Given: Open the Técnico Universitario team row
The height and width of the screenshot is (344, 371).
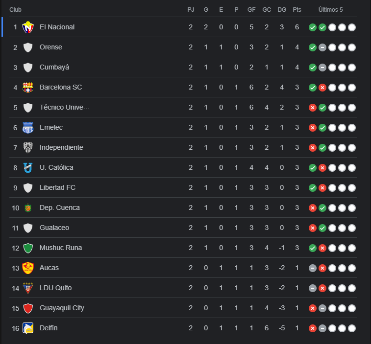Looking at the screenshot, I should 183,108.
